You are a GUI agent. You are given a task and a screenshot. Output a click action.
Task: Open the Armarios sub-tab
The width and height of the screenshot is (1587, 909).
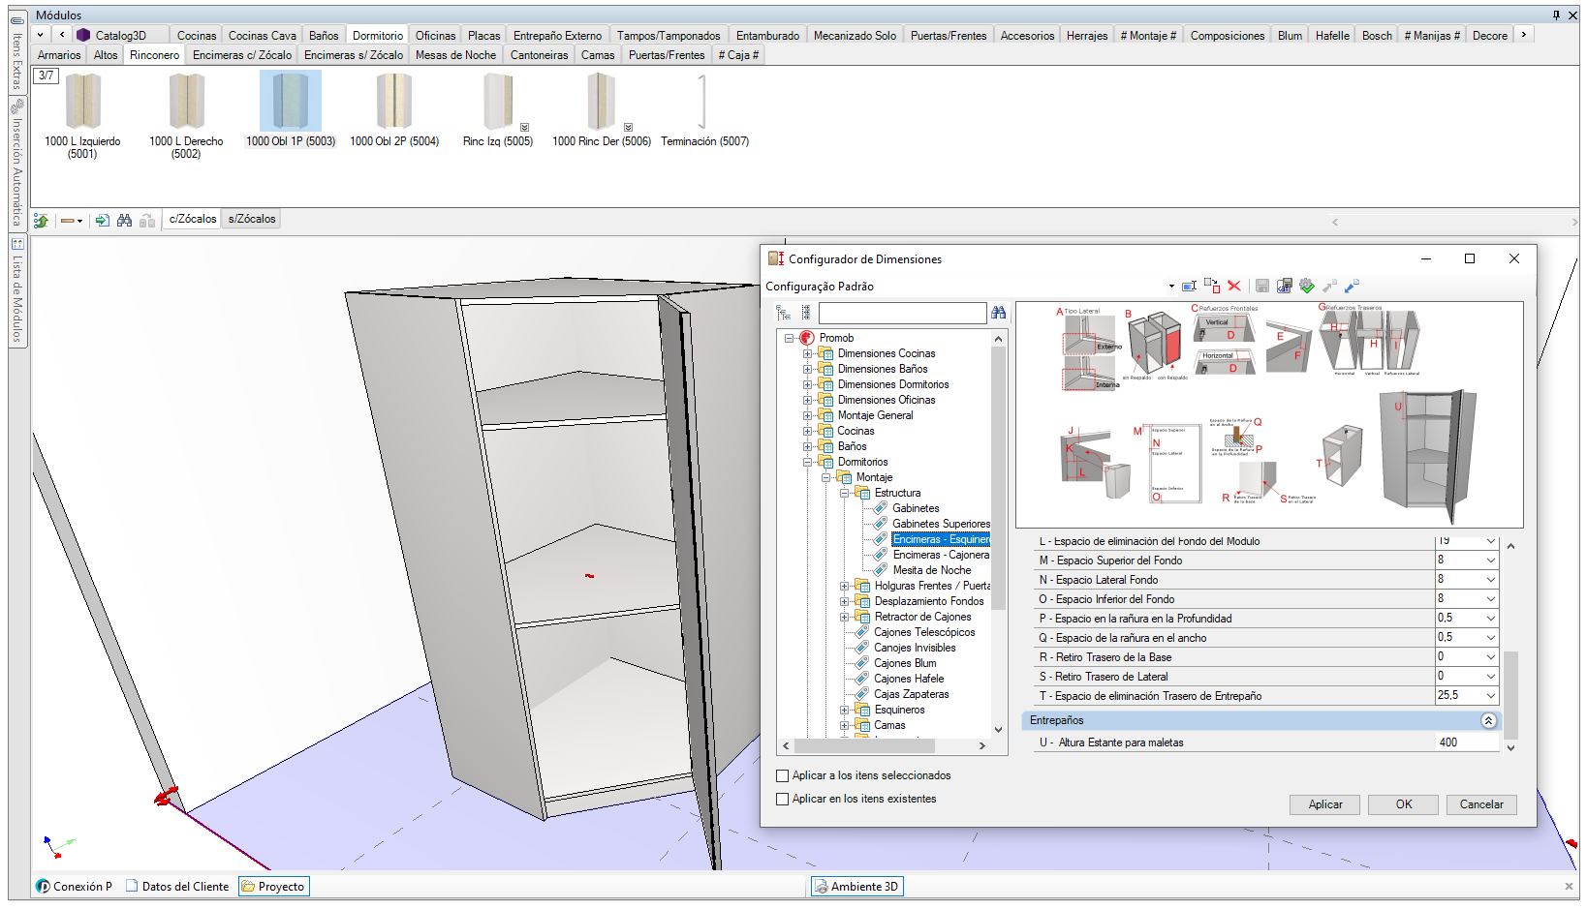(x=59, y=55)
